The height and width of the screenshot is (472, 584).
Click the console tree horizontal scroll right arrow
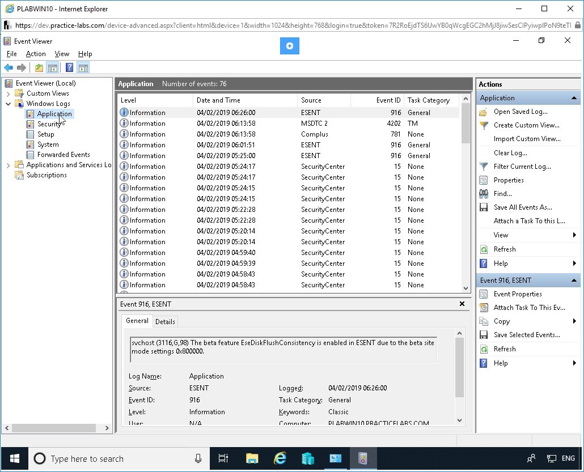[107, 428]
